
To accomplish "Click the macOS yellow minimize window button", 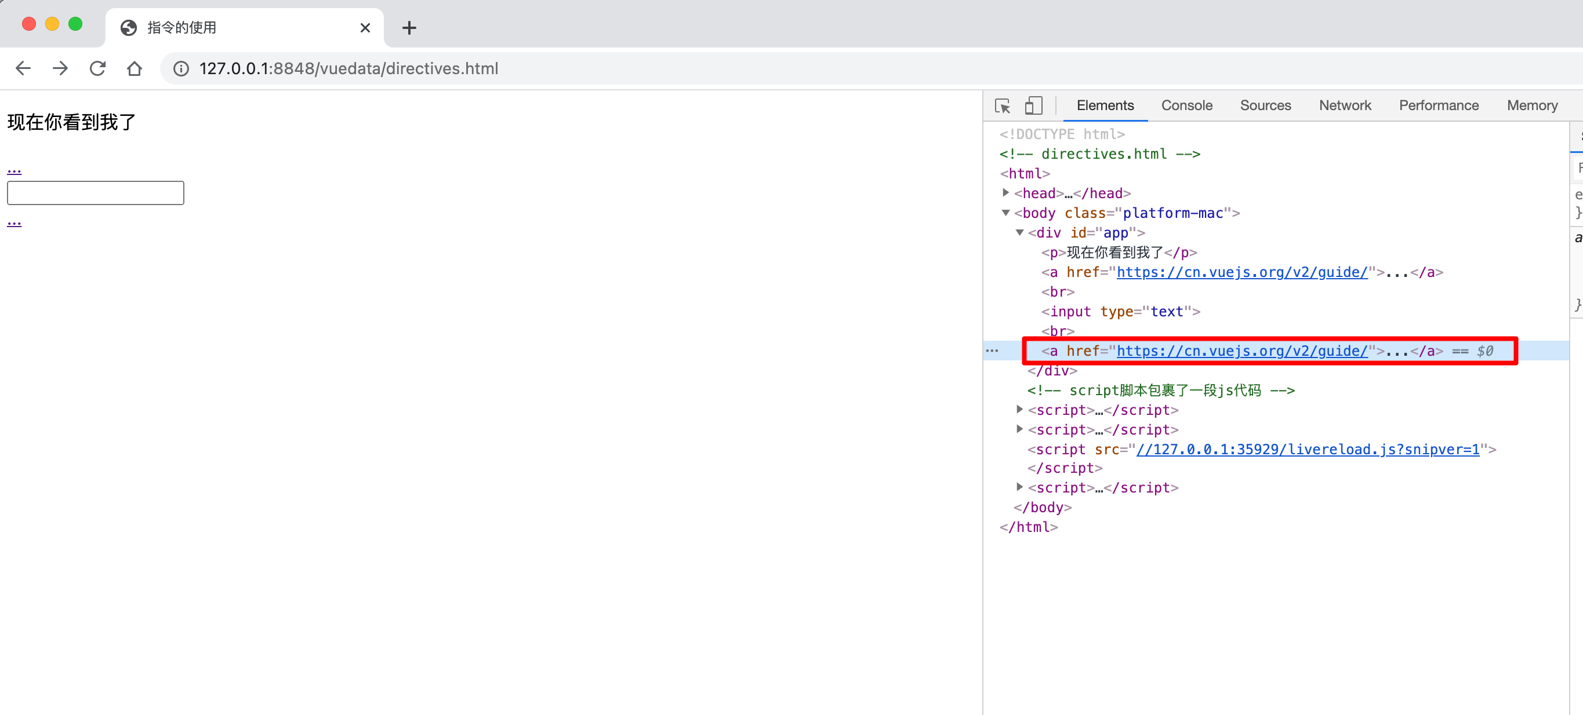I will tap(52, 24).
